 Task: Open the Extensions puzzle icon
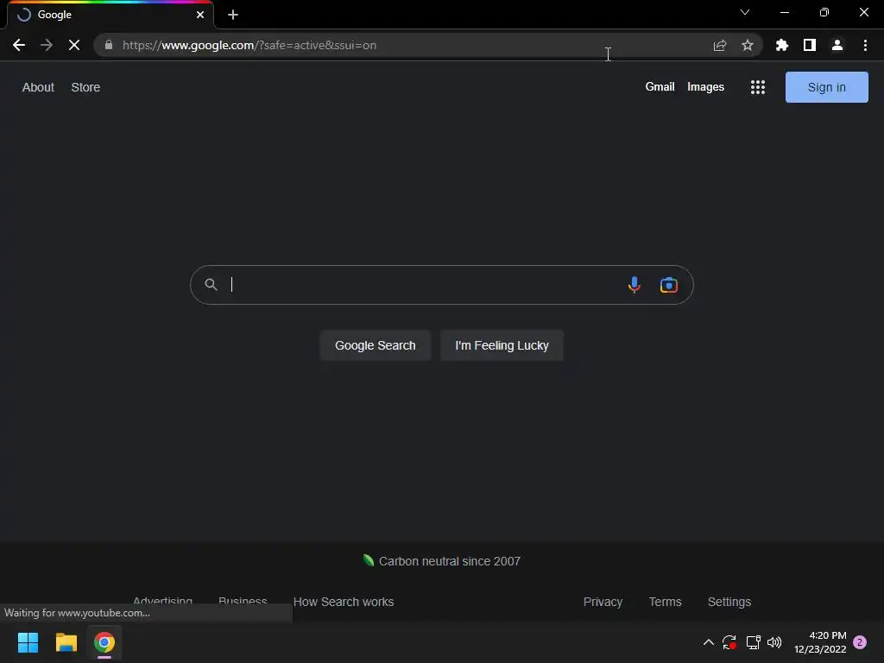click(781, 45)
